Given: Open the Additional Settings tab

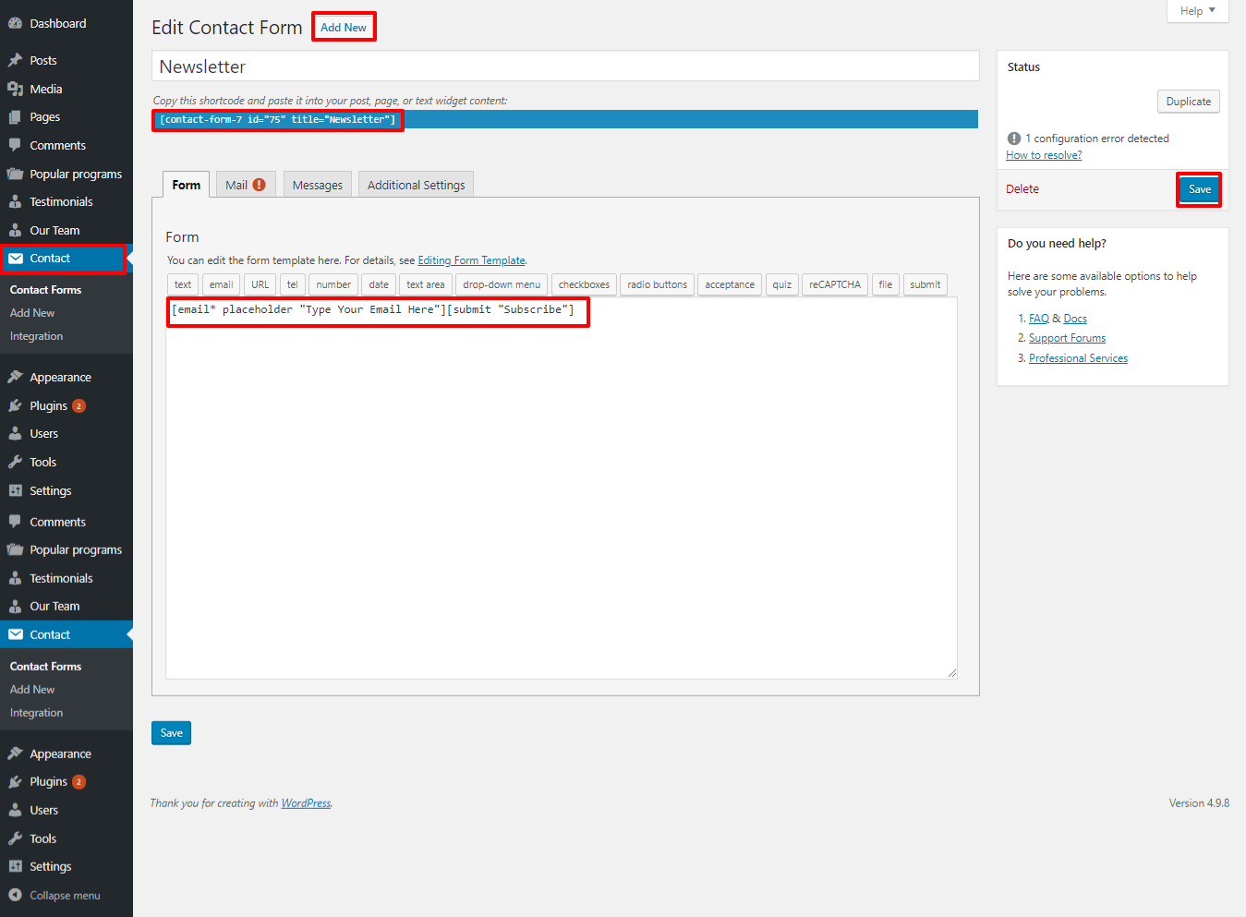Looking at the screenshot, I should [x=416, y=186].
